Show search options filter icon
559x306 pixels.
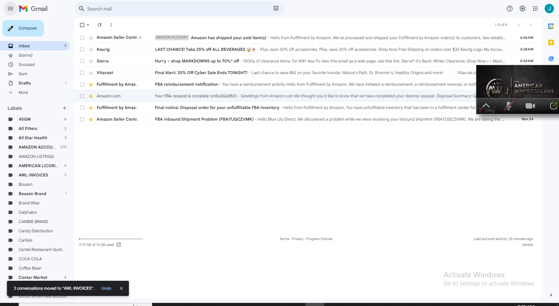pos(276,9)
